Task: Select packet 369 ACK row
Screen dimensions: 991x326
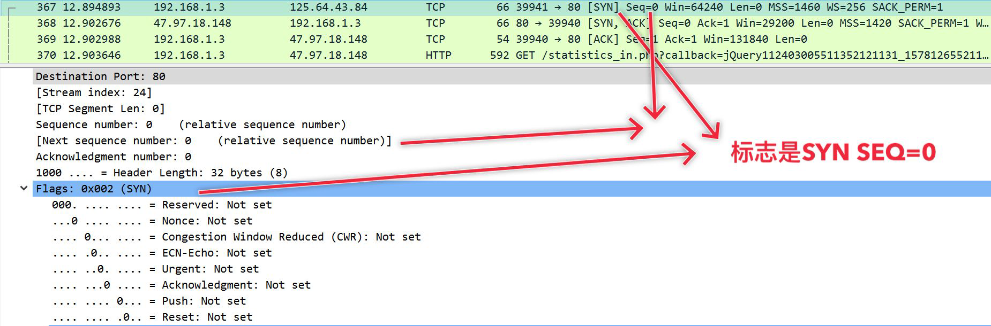Action: pyautogui.click(x=495, y=40)
